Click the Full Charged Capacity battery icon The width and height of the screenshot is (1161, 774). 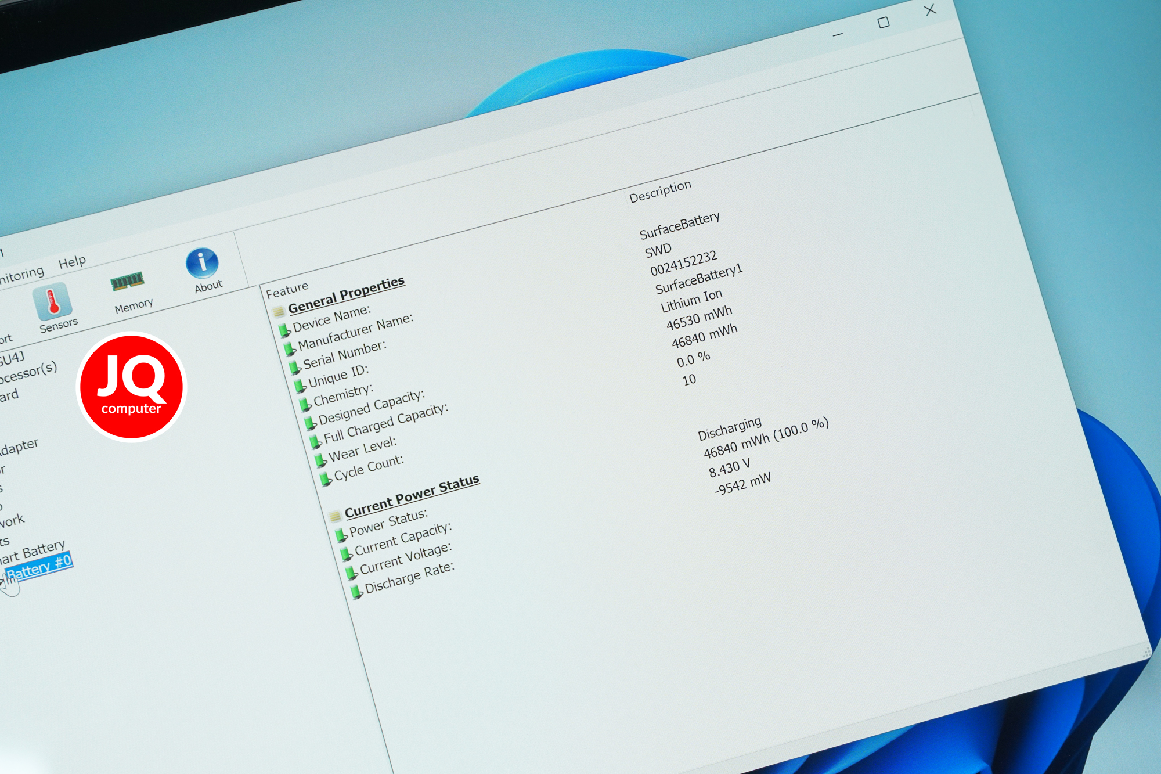pos(315,441)
